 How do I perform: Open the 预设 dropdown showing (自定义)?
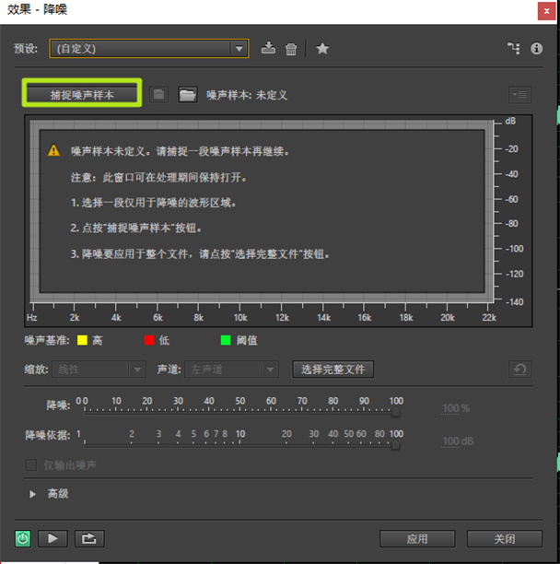pyautogui.click(x=148, y=48)
